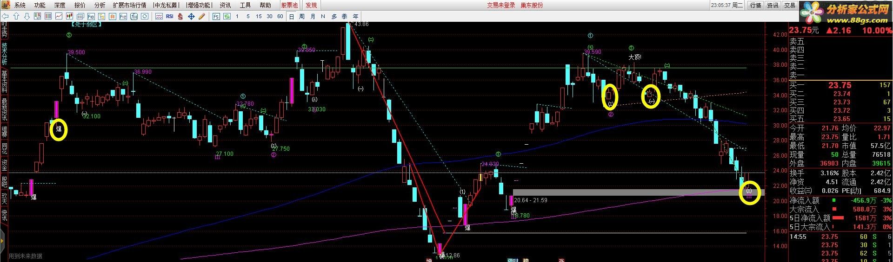Click the down arrow toolbar icon
893x262 pixels.
(27, 16)
